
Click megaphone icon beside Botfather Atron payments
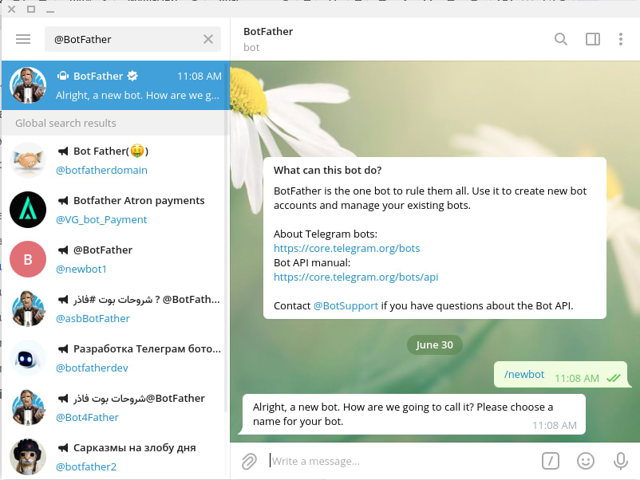[x=63, y=201]
